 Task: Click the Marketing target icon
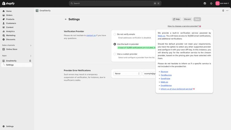(4, 35)
